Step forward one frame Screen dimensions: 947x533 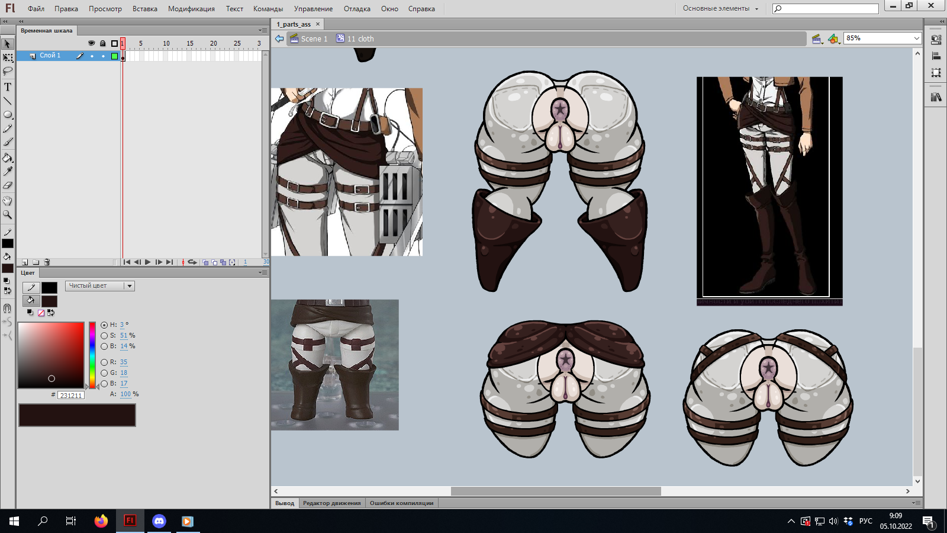pos(159,262)
